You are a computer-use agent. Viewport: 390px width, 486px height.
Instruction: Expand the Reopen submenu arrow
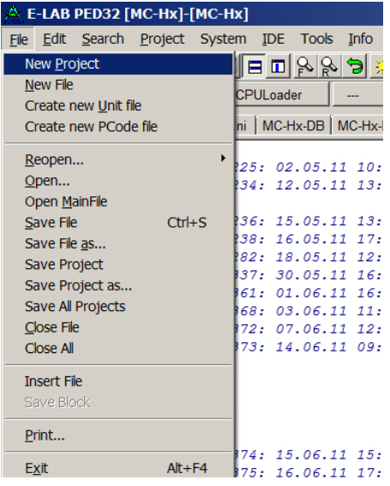(x=223, y=159)
